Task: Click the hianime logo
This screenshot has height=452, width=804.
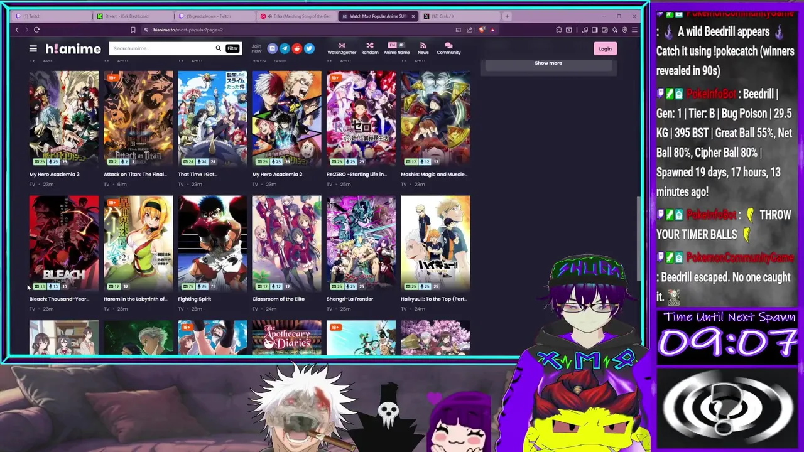Action: tap(73, 49)
